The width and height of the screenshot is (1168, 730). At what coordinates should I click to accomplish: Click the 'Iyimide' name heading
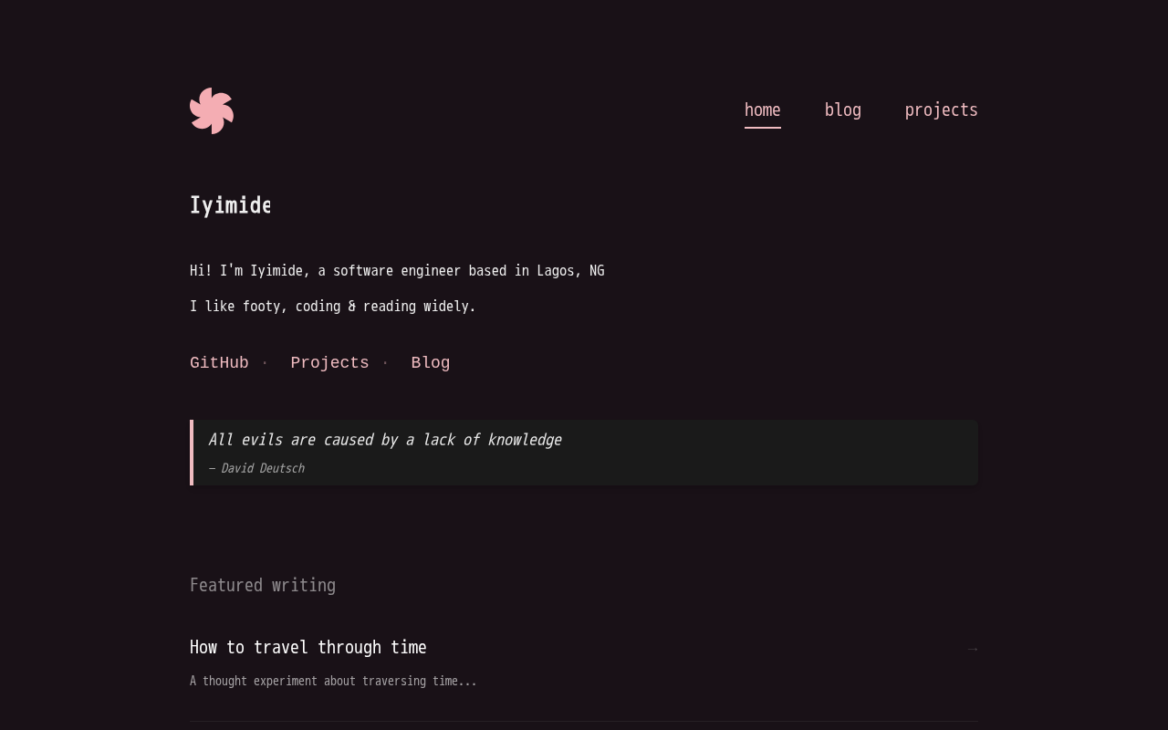(x=230, y=206)
